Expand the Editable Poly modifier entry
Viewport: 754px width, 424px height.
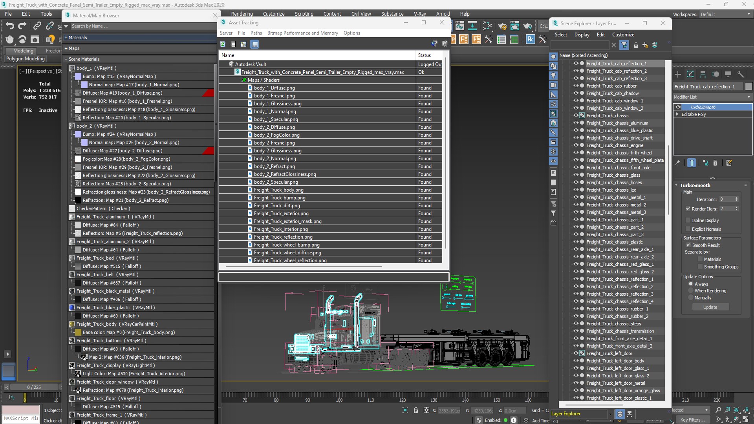point(677,114)
